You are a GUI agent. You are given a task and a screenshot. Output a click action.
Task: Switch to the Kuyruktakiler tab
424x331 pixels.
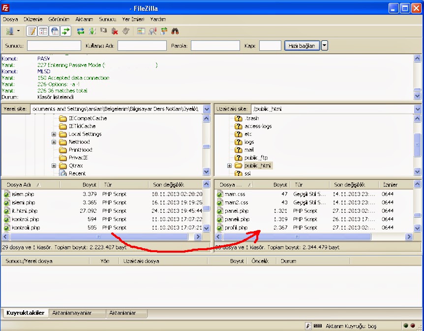tap(26, 313)
